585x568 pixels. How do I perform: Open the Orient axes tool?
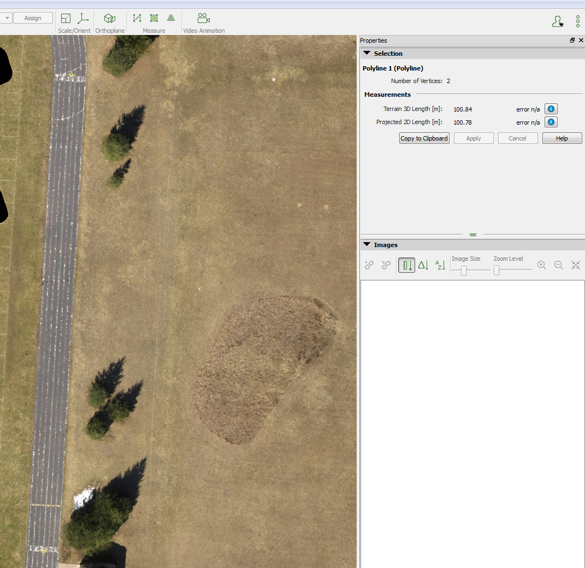pos(83,18)
